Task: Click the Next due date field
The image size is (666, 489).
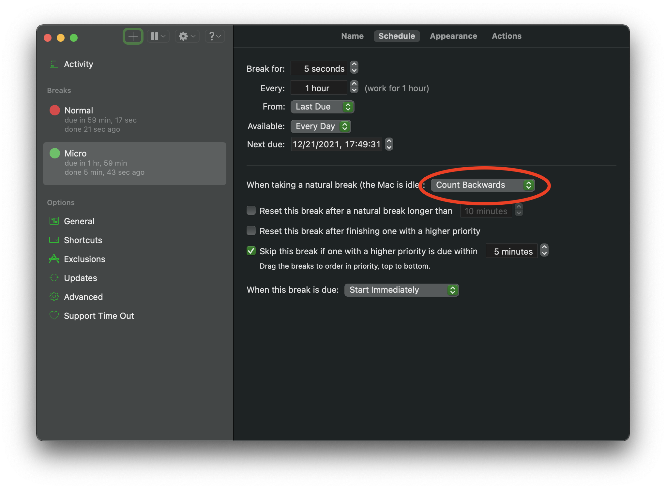Action: tap(337, 144)
